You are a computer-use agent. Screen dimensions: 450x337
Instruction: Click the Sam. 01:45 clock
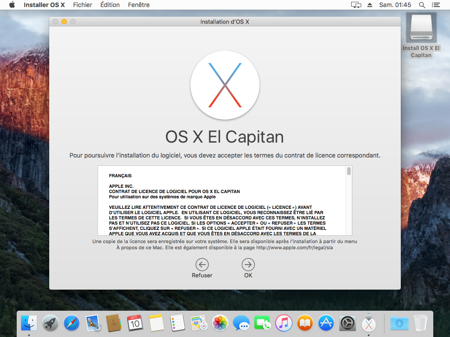coord(395,5)
